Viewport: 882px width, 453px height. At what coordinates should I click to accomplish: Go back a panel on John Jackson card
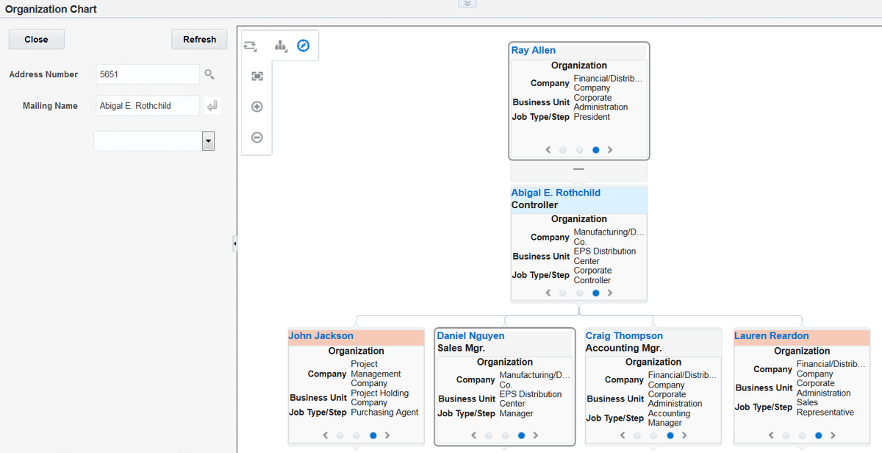(x=326, y=435)
